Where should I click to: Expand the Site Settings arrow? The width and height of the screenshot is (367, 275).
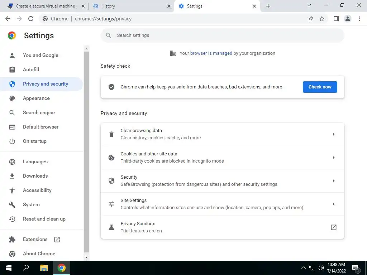[x=334, y=204]
